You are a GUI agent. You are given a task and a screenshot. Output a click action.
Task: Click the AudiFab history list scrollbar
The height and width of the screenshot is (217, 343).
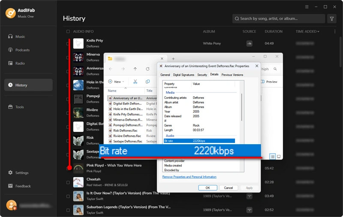[341, 52]
